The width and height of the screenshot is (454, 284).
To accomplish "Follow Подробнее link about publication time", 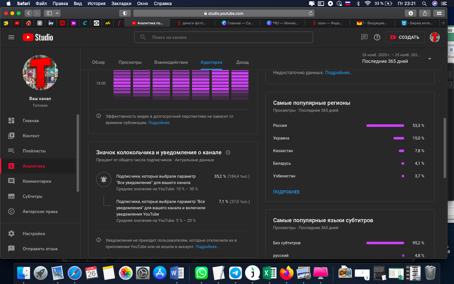I will pos(159,123).
